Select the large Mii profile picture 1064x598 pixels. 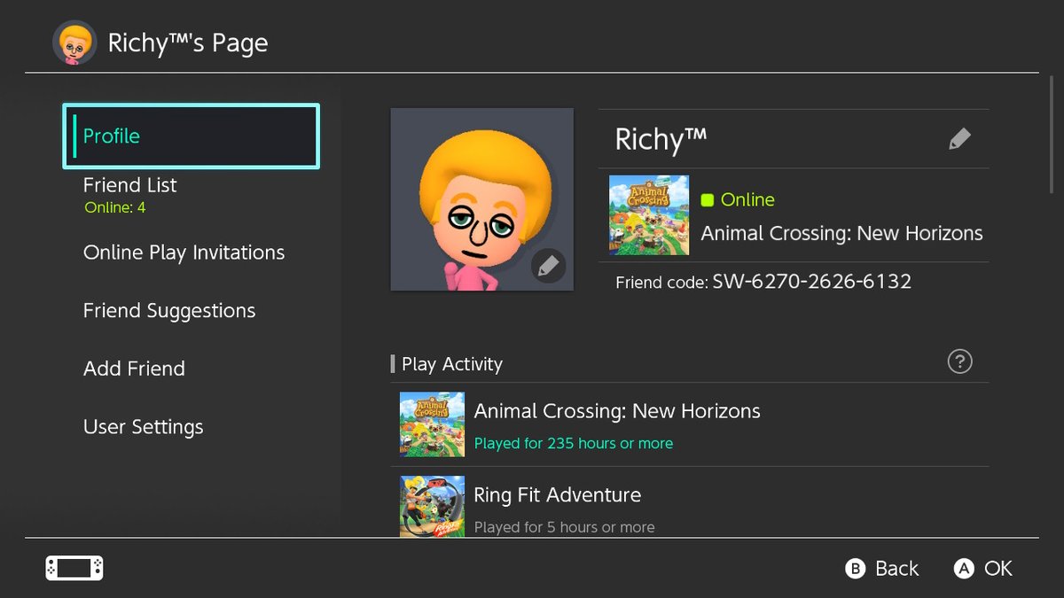tap(482, 200)
